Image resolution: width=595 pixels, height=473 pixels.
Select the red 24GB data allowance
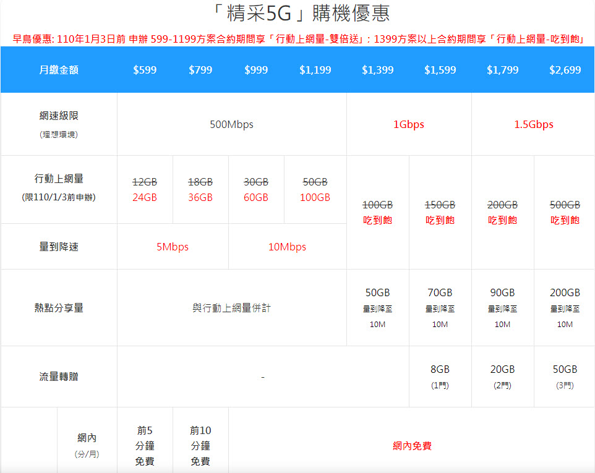point(145,198)
